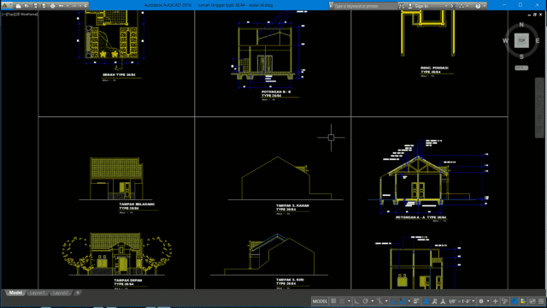Open the Help dropdown arrow

coord(485,6)
